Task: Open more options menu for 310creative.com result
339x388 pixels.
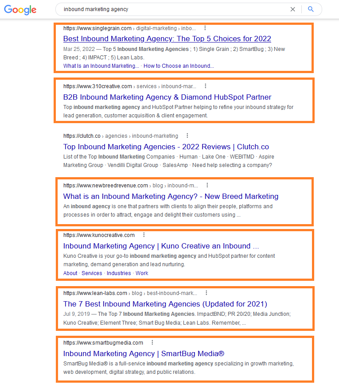Action: (x=206, y=86)
